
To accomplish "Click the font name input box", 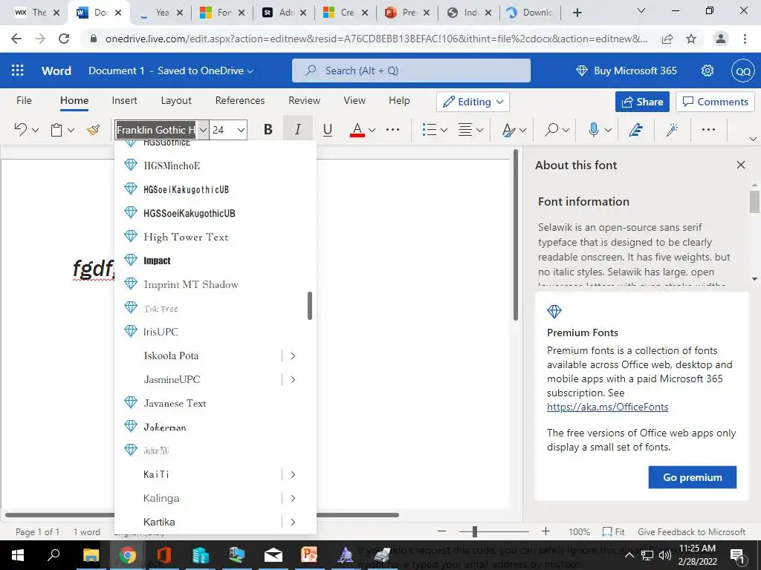I will (155, 130).
